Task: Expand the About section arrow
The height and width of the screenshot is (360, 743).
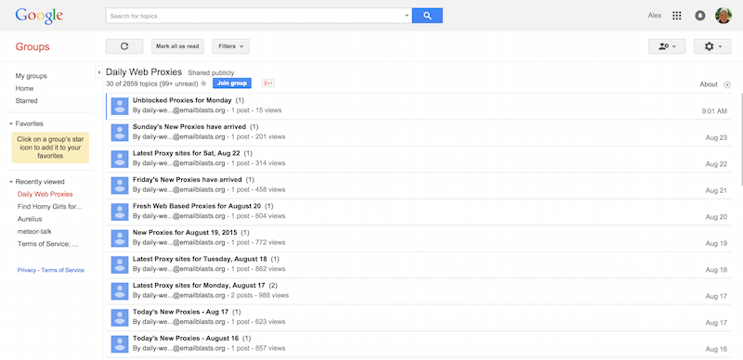Action: 727,84
